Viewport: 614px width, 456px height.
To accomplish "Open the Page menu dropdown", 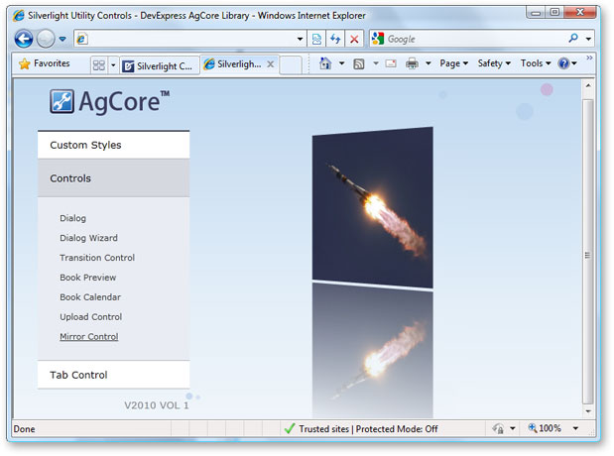I will (x=453, y=63).
